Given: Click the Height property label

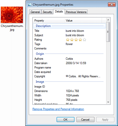Looking at the screenshot, I should 38,100.
